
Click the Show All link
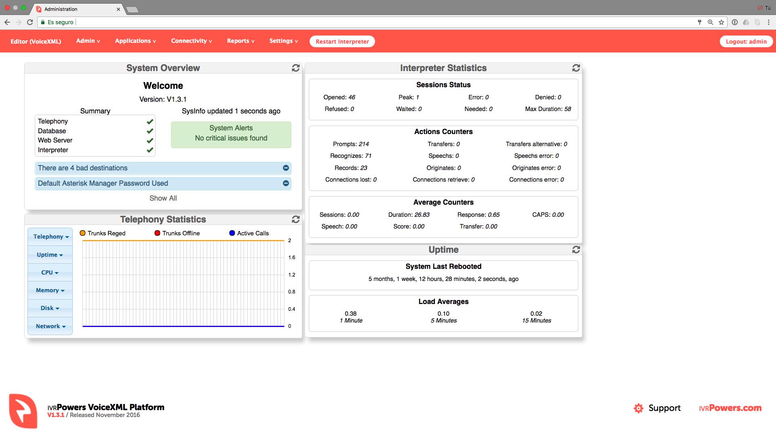163,198
